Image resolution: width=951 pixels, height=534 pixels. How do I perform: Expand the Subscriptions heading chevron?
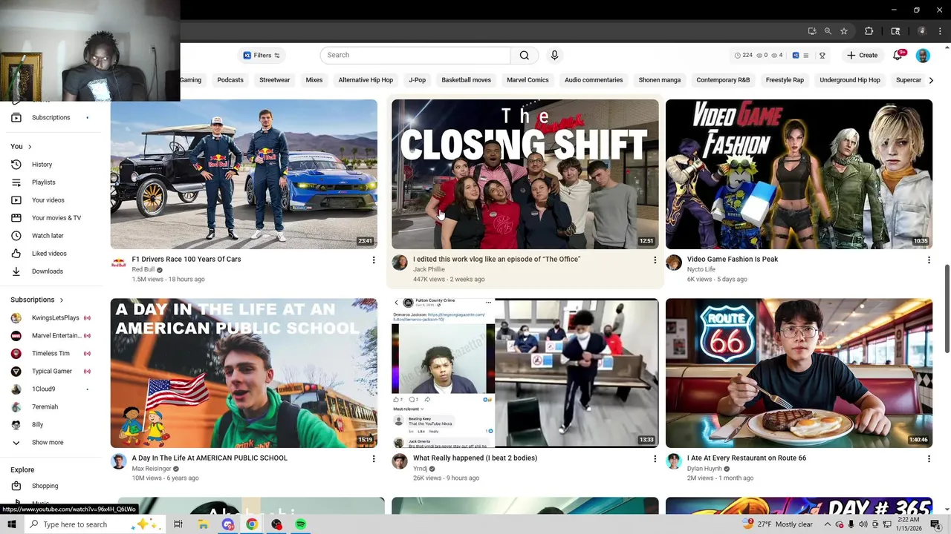click(62, 300)
